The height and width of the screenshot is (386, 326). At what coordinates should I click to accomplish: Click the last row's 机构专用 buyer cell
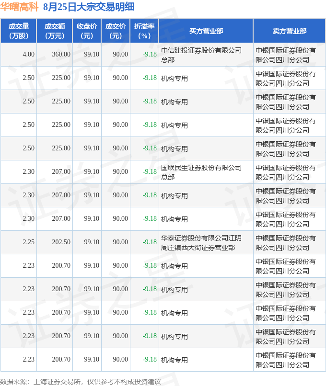[206, 360]
